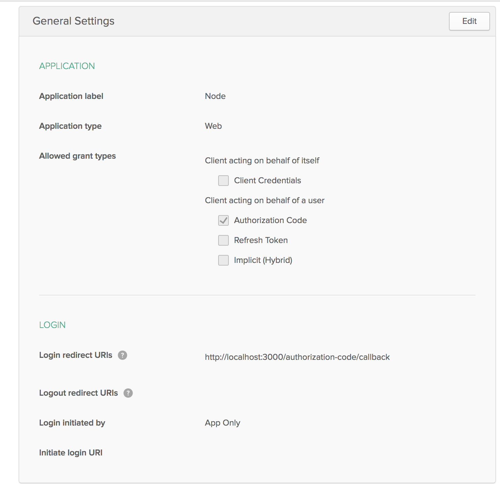Click the General Settings panel title
The width and height of the screenshot is (500, 484).
(x=73, y=21)
